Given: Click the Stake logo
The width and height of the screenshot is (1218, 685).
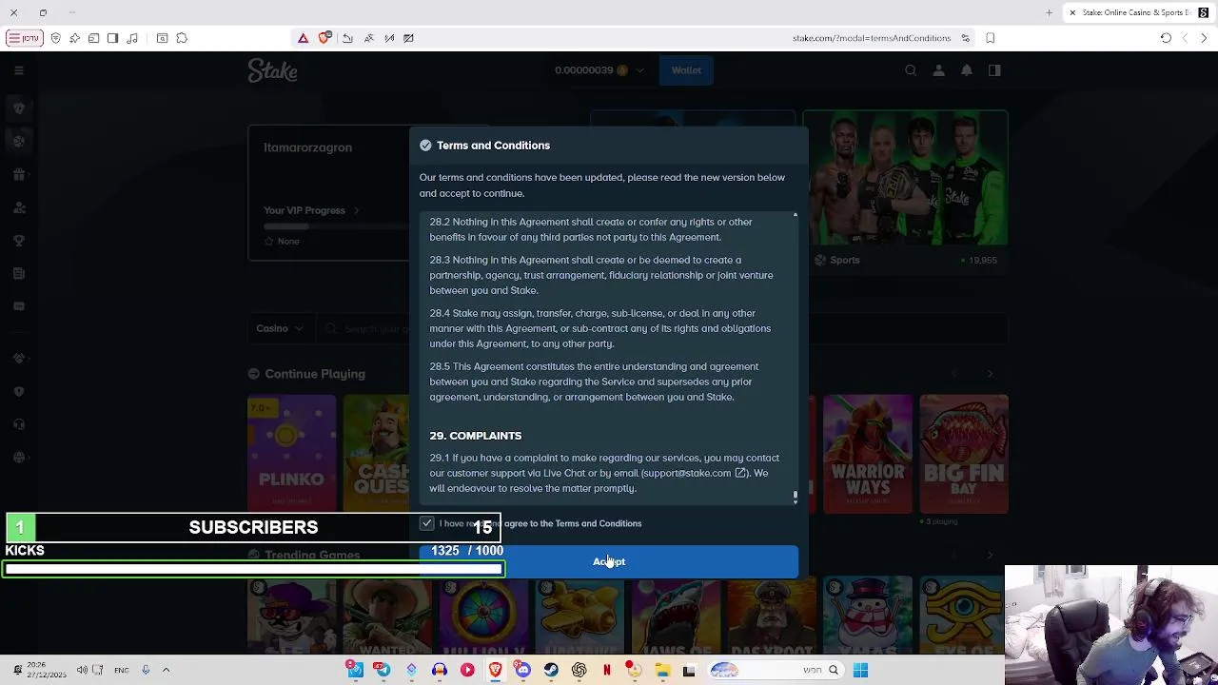Looking at the screenshot, I should 272,70.
